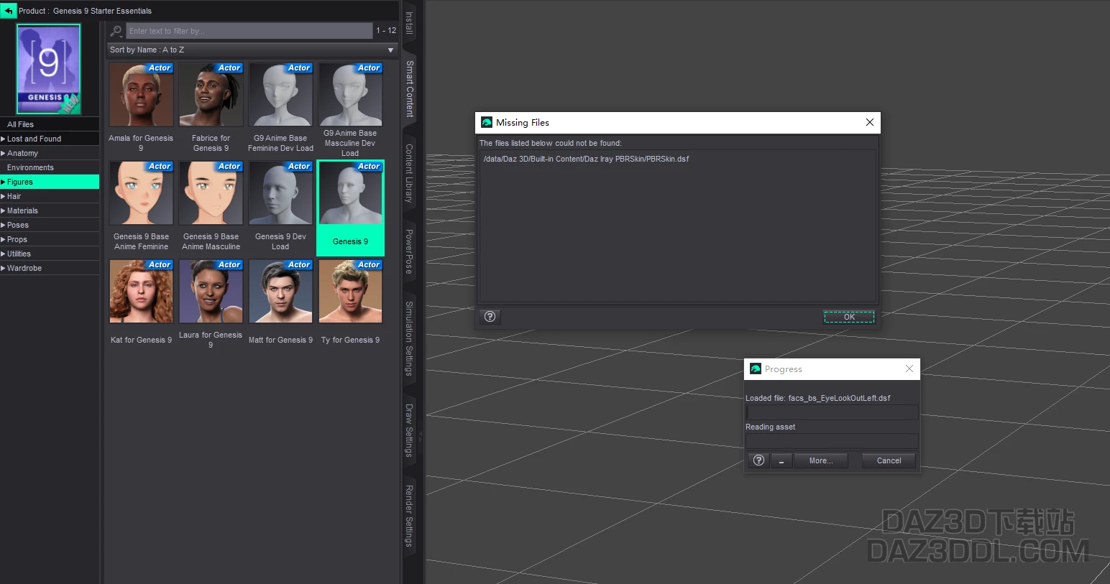The height and width of the screenshot is (584, 1110).
Task: Open the Render Settings tab
Action: [x=409, y=516]
